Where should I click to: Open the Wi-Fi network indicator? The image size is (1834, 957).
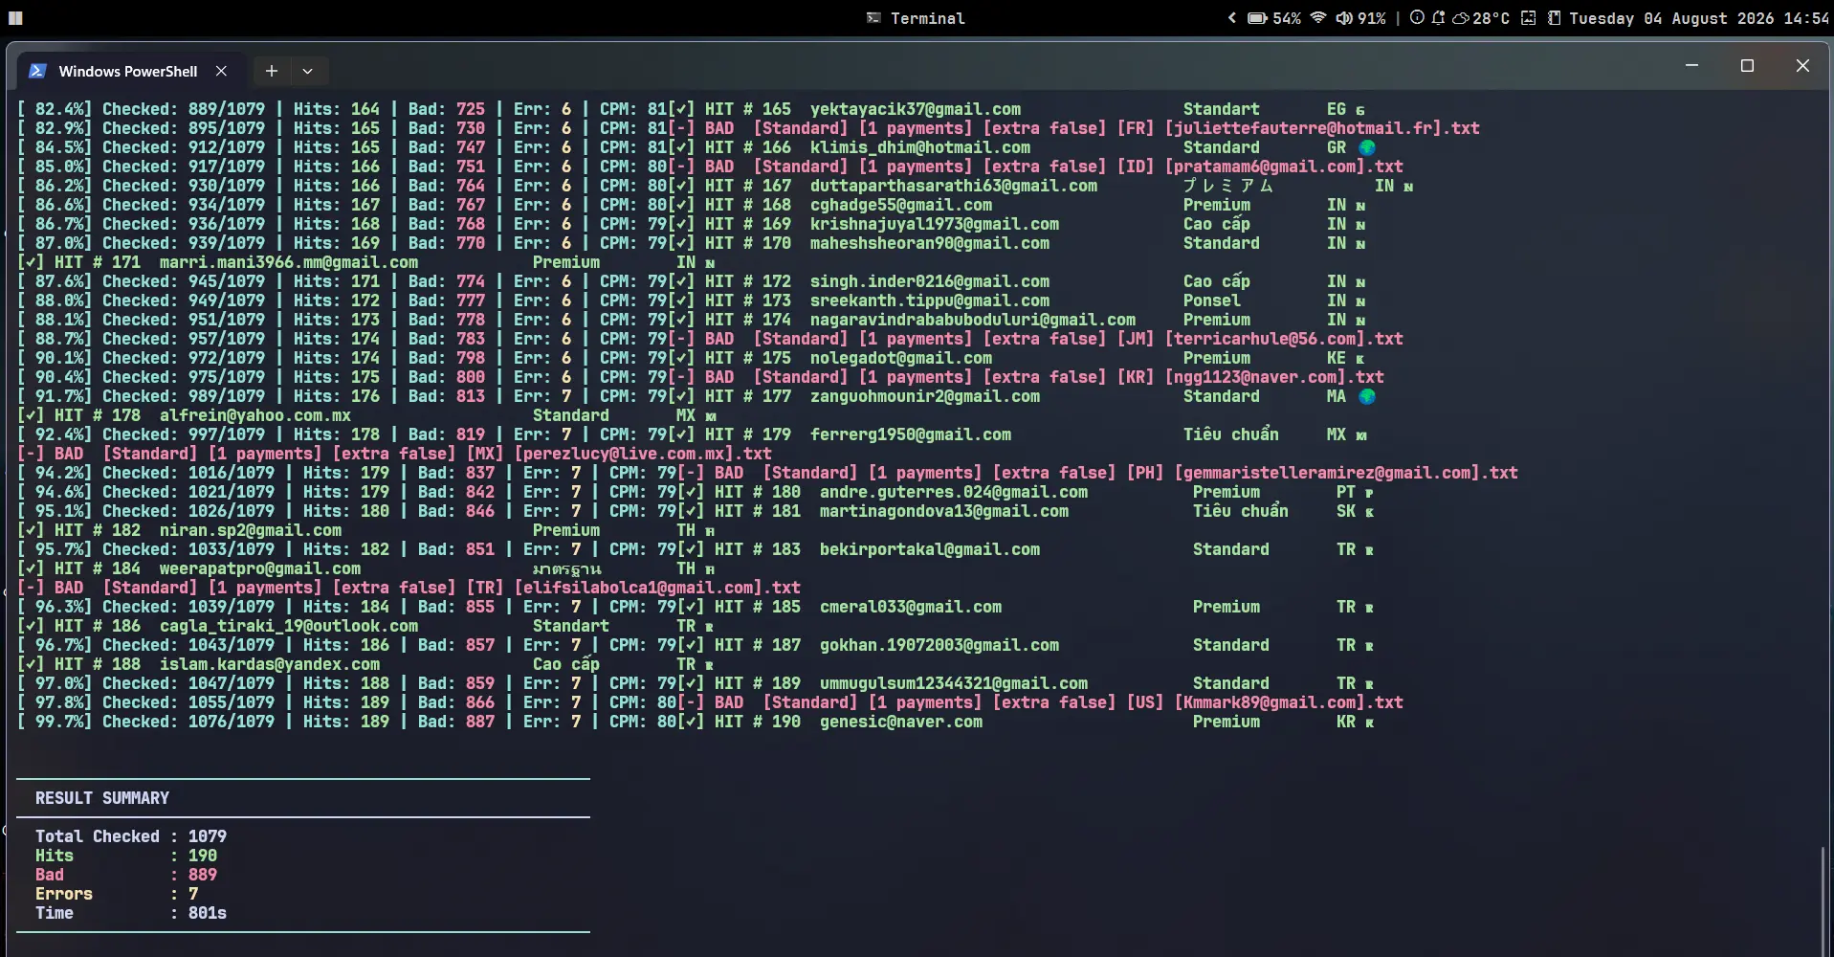coord(1318,18)
